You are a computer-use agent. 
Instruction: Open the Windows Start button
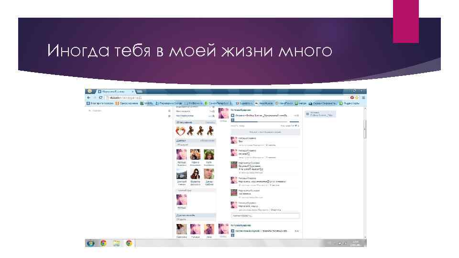pos(90,243)
